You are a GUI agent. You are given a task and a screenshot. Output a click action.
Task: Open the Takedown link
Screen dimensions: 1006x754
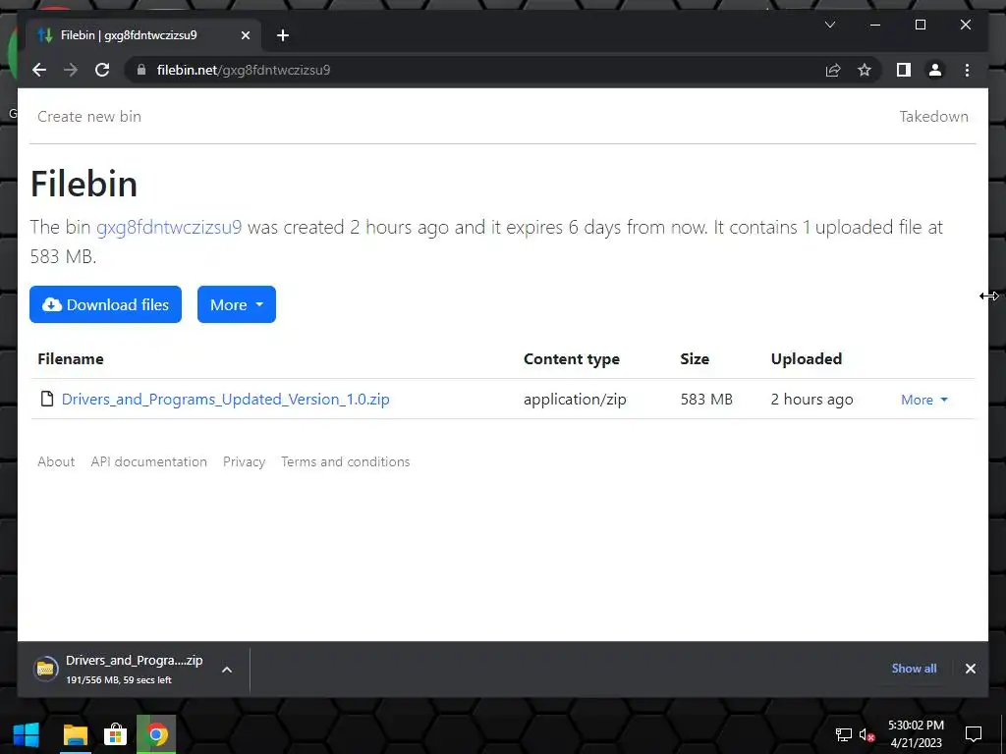coord(933,117)
